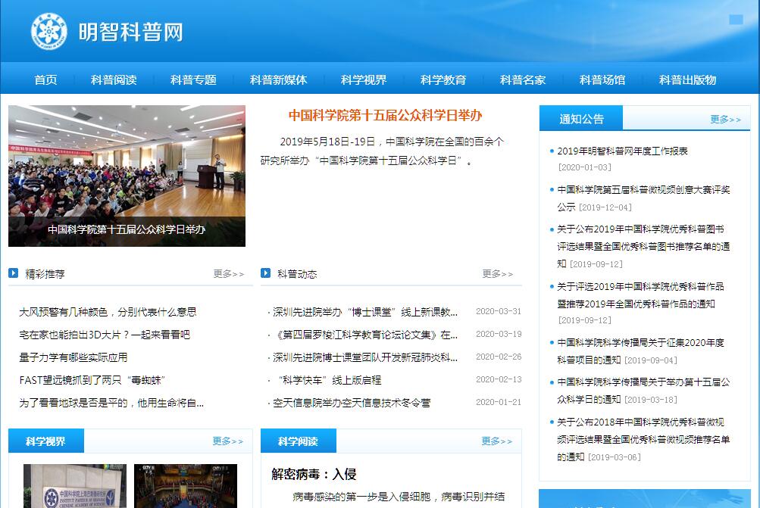Show more 科普动态 news
The image size is (760, 508).
497,274
